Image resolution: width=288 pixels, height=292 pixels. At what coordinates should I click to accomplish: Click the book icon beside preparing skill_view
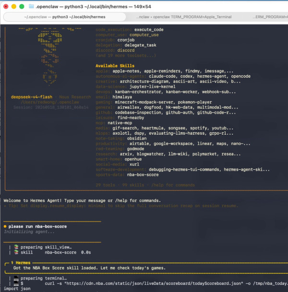click(16, 247)
